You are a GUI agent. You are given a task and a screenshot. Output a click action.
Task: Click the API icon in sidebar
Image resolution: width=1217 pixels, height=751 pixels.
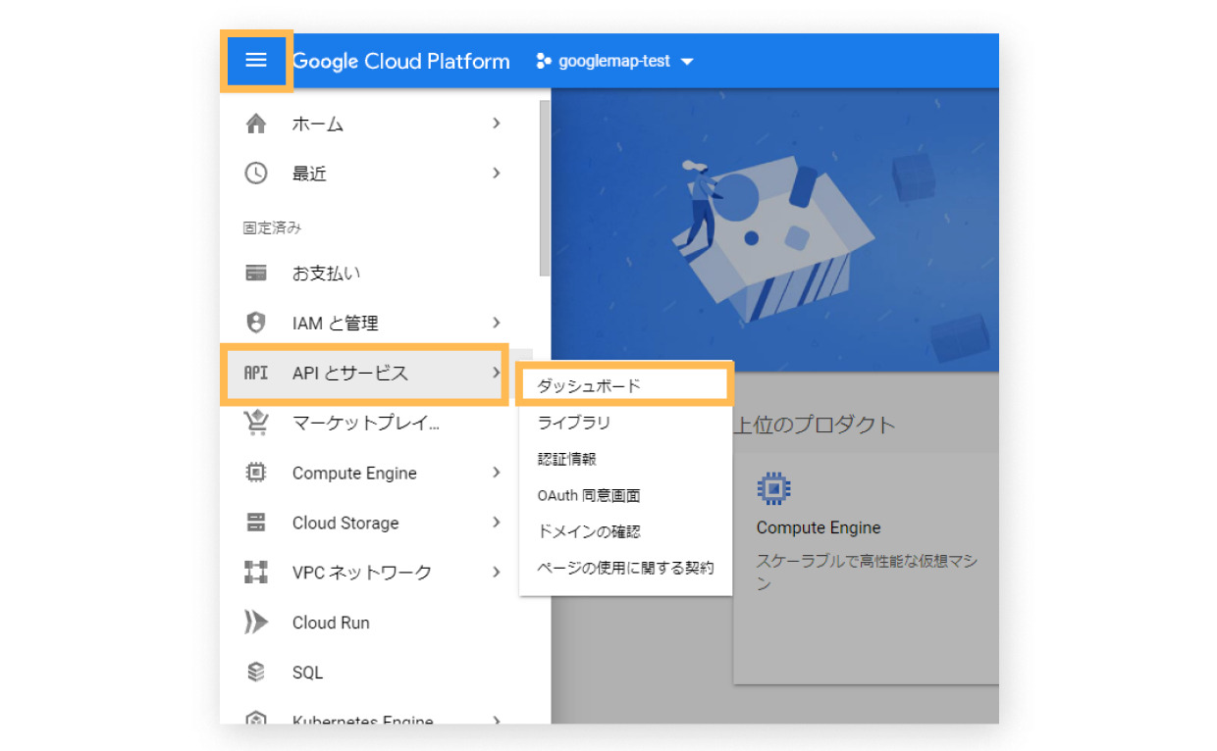(x=255, y=374)
